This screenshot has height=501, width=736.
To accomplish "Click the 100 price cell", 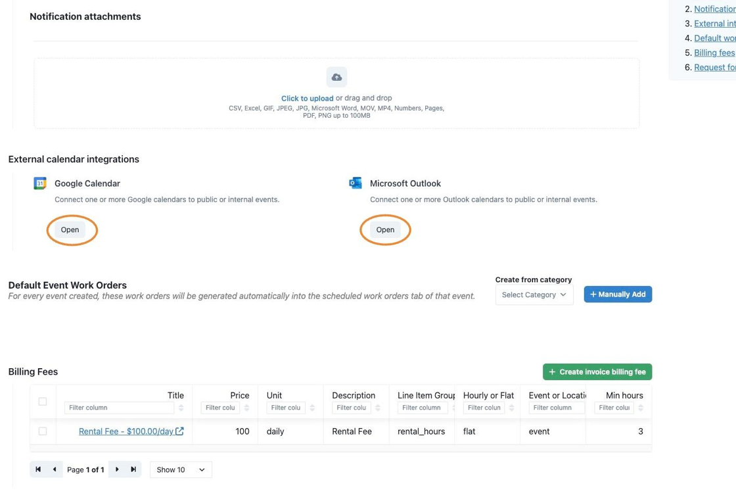I will pyautogui.click(x=225, y=431).
